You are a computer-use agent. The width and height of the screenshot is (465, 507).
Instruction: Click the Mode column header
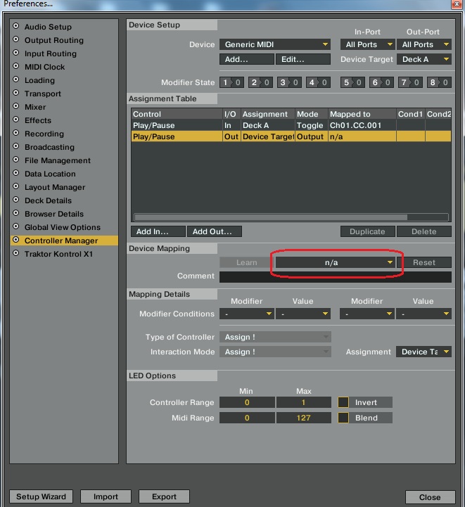click(312, 114)
